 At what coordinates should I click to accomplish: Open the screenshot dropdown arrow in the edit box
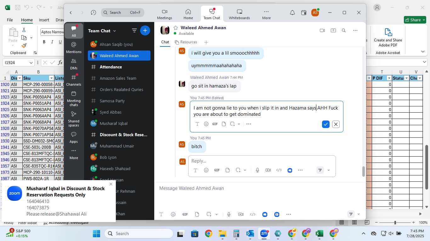[239, 124]
